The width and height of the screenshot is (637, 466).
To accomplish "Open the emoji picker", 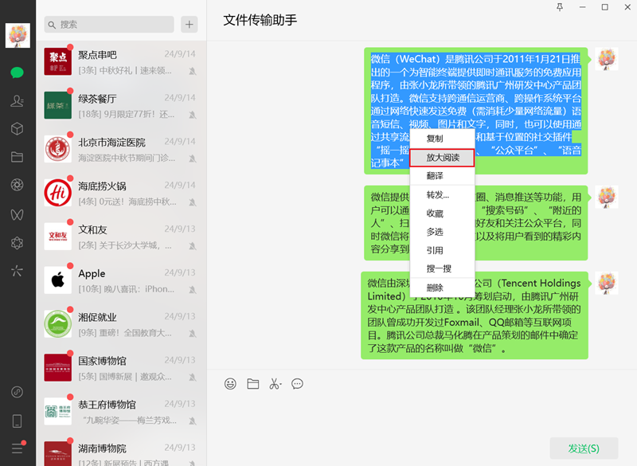I will (230, 383).
